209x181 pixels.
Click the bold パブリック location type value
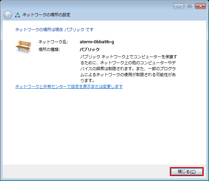(90, 50)
